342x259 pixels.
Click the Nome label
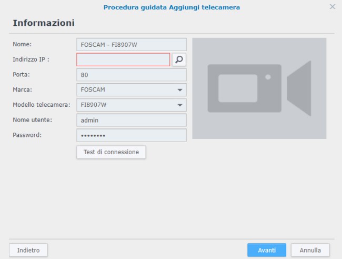pos(22,44)
